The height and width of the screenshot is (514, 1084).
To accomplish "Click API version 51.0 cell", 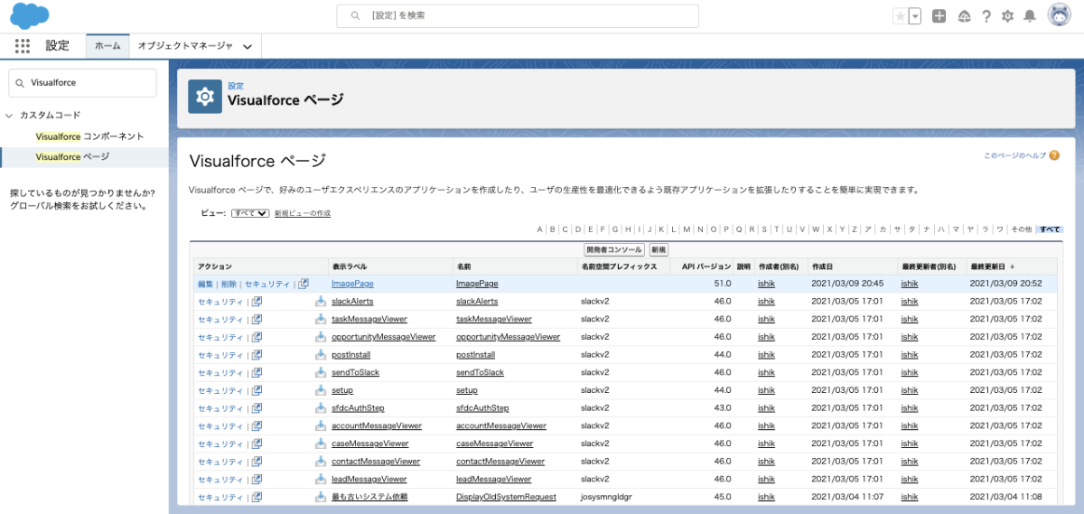I will point(723,284).
